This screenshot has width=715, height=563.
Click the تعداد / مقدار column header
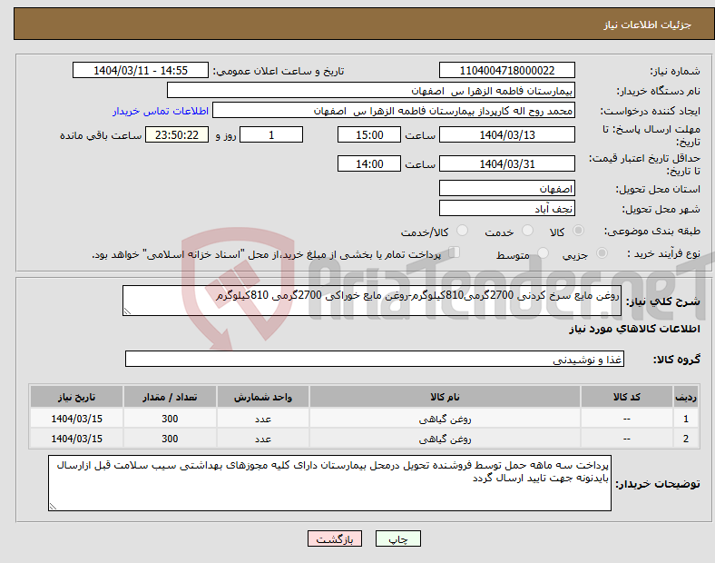click(170, 397)
